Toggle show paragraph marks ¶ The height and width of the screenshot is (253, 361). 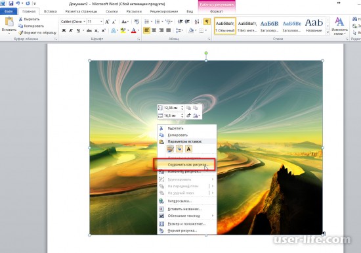(x=207, y=22)
